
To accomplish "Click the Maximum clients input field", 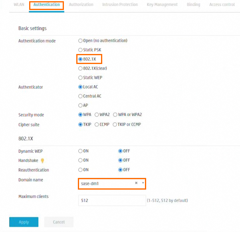I will [112, 200].
